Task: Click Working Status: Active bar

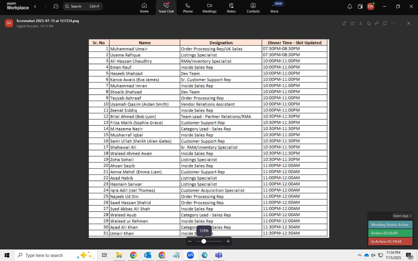Action: (x=390, y=225)
